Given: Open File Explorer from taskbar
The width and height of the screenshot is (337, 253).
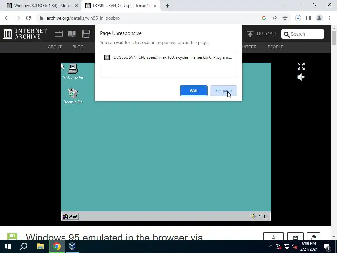Looking at the screenshot, I should (40, 246).
